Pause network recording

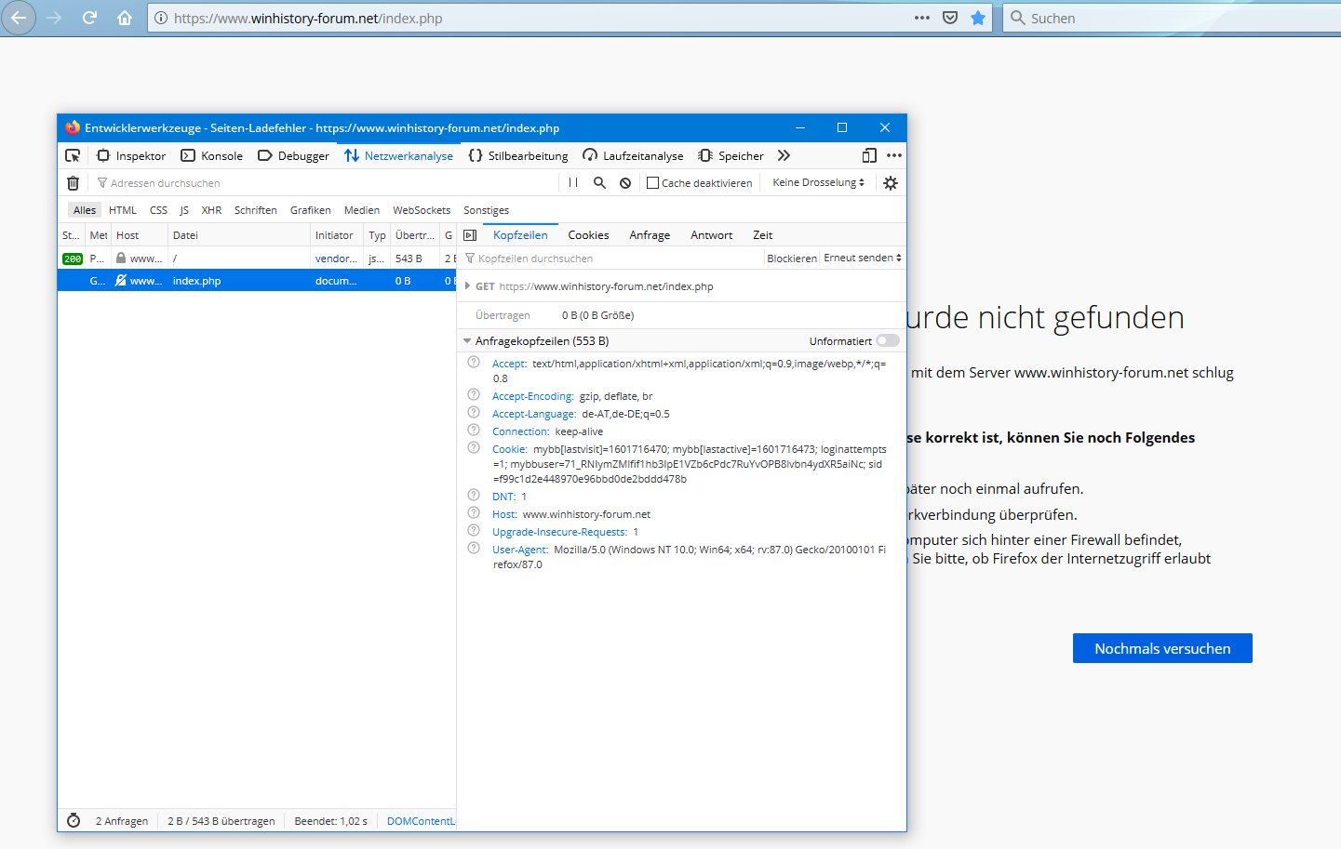pos(573,183)
